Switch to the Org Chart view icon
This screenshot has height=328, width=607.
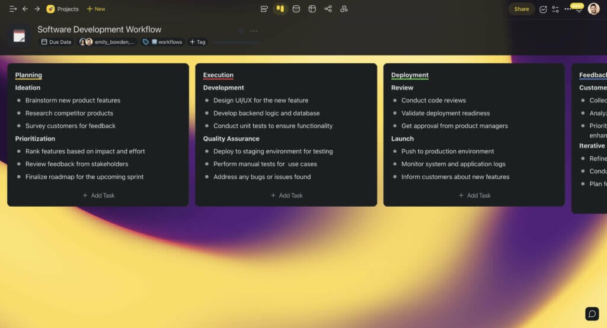(344, 9)
